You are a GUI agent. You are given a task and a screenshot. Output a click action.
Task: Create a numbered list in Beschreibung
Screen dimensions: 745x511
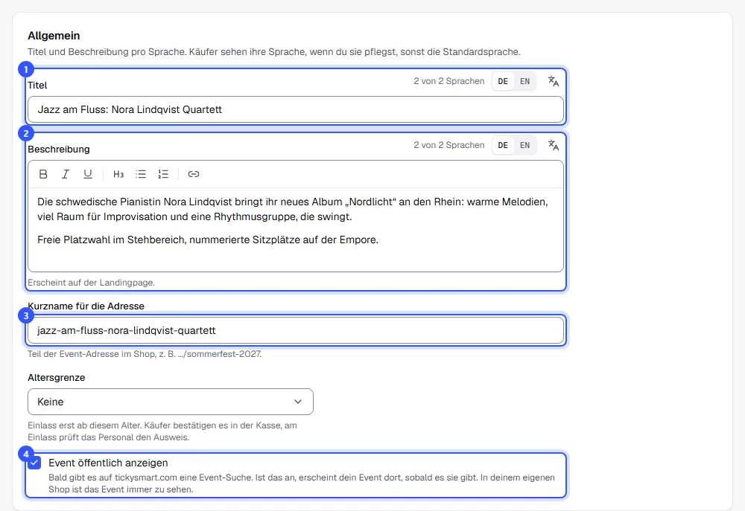click(x=163, y=174)
